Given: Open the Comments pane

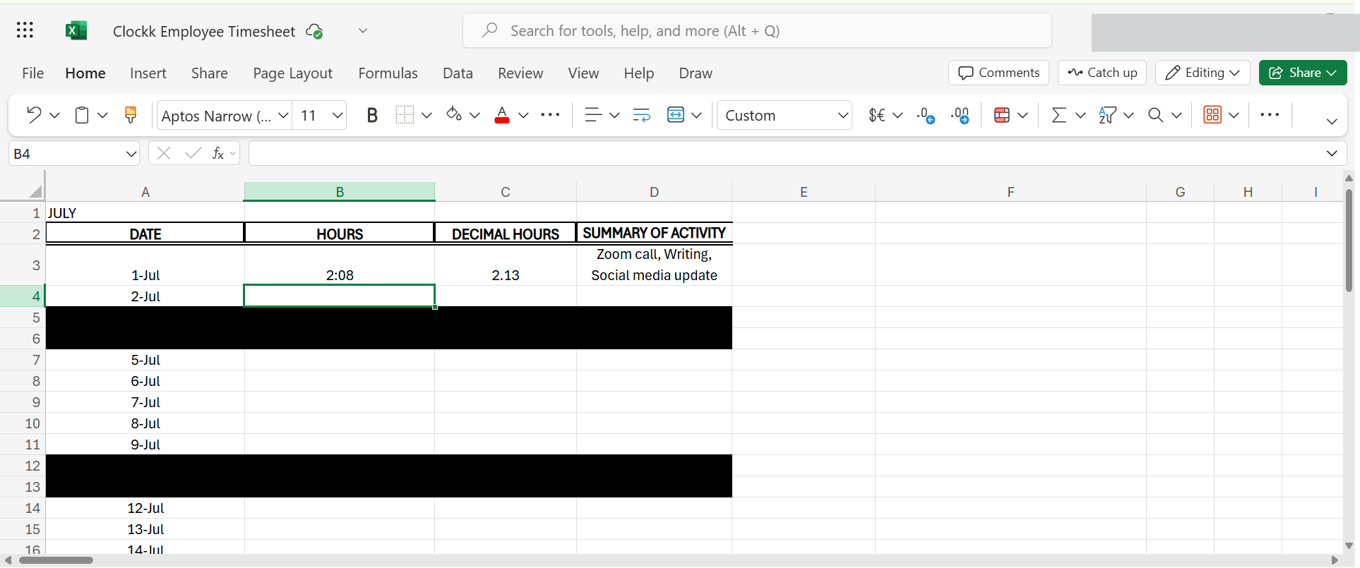Looking at the screenshot, I should coord(998,73).
